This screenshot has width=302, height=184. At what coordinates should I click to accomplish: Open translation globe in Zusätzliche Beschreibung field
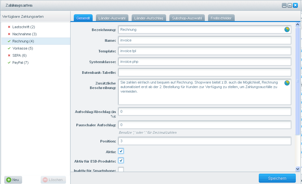click(x=287, y=83)
